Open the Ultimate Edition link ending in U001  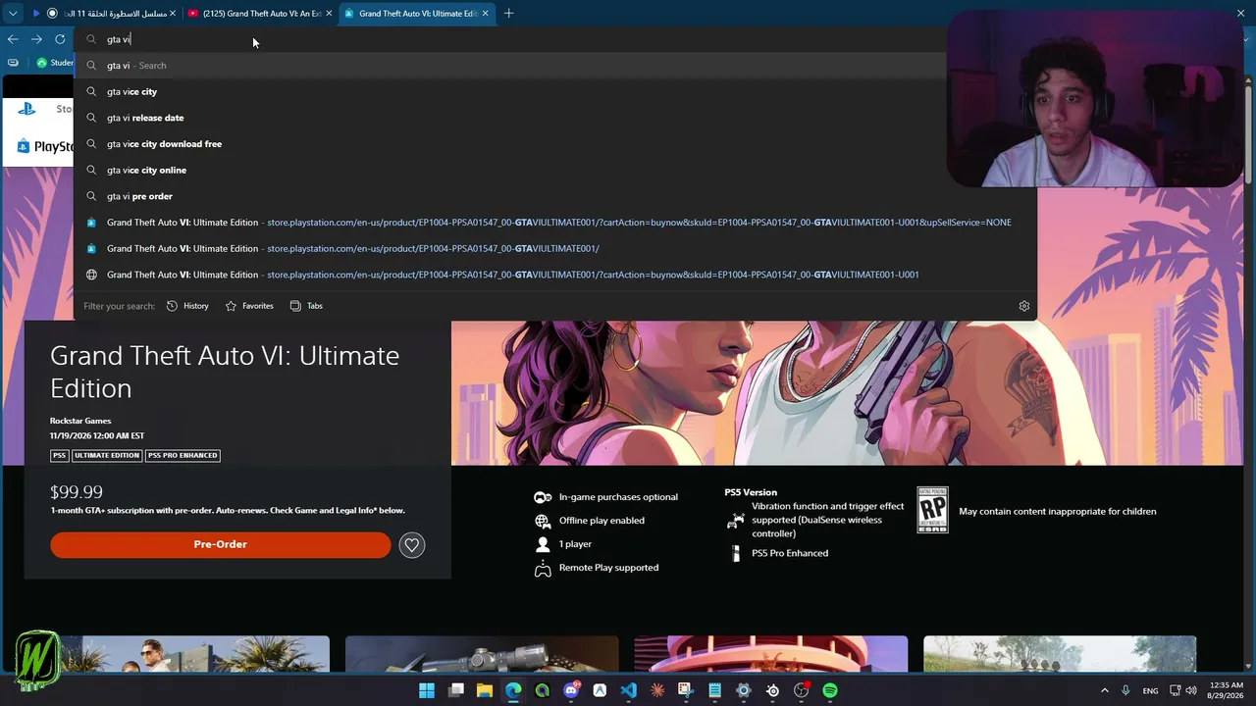[555, 275]
